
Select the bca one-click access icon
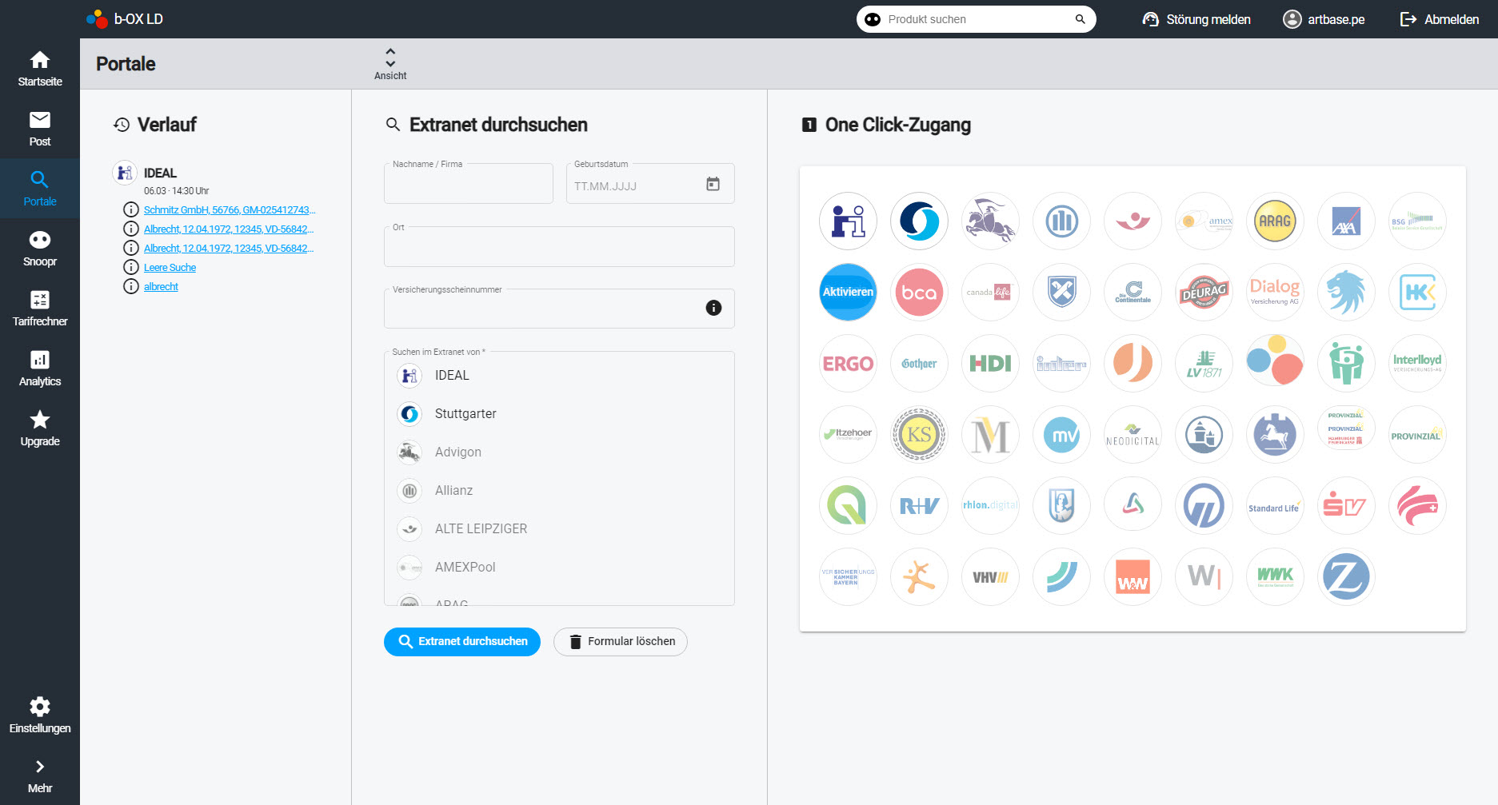click(x=919, y=293)
